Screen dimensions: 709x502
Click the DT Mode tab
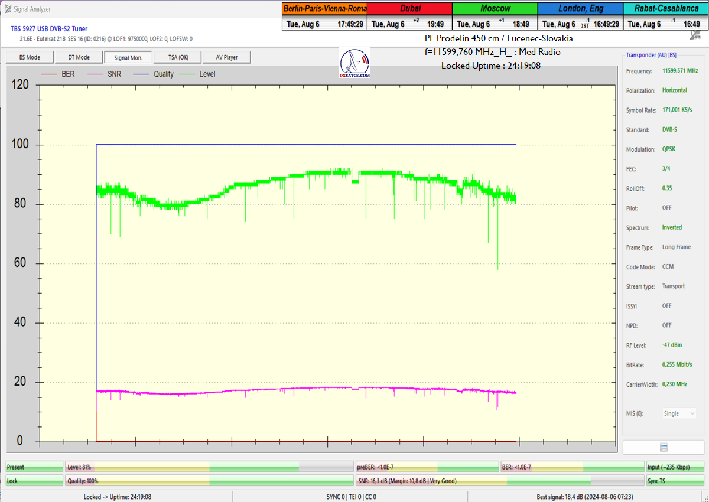79,57
